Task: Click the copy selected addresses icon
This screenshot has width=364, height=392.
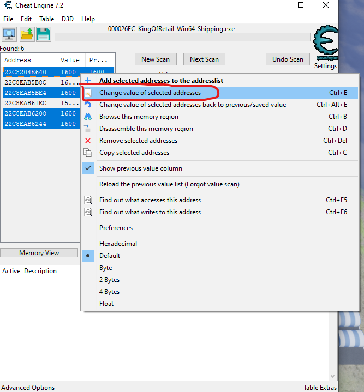Action: pyautogui.click(x=88, y=153)
